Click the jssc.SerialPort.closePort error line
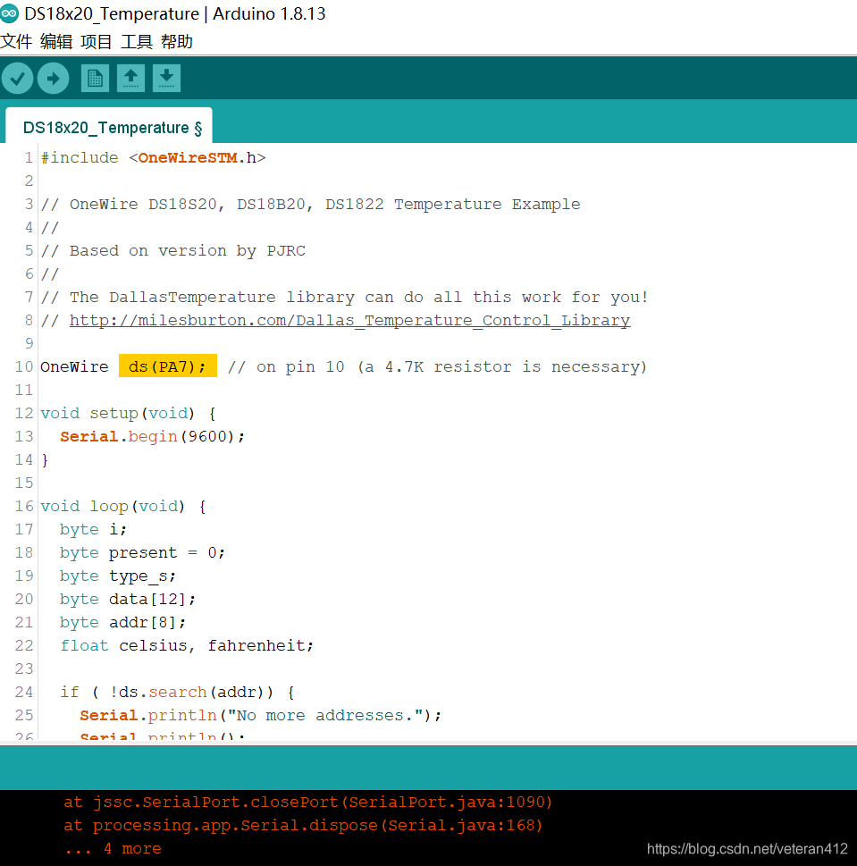Image resolution: width=857 pixels, height=866 pixels. (310, 802)
